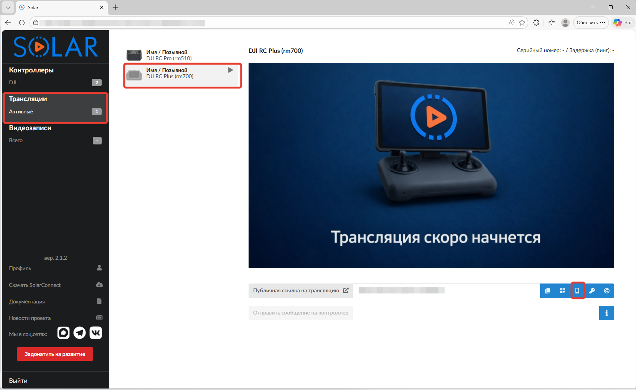
Task: Click the blue info icon next to the message field
Action: [x=606, y=313]
